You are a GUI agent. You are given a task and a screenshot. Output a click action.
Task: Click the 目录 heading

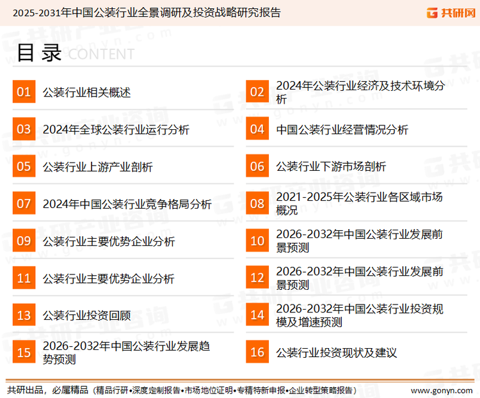point(39,52)
